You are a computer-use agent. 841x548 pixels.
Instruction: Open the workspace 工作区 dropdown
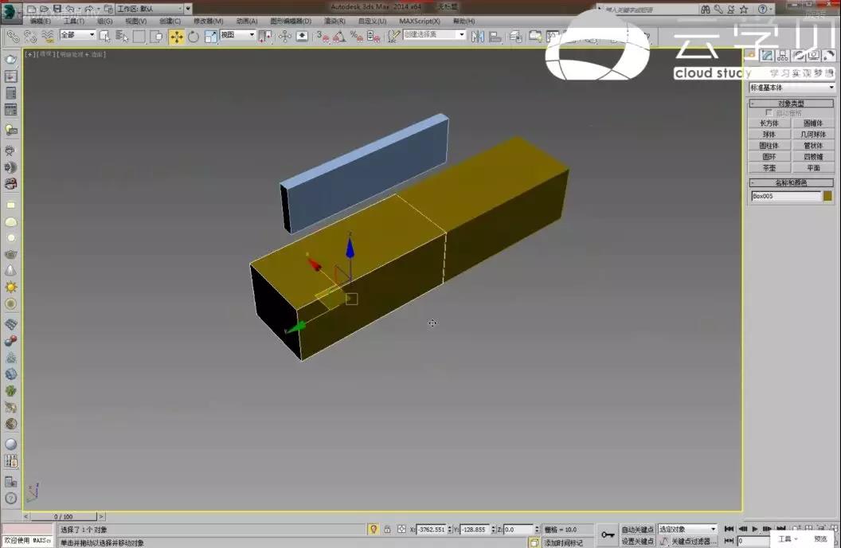[150, 9]
